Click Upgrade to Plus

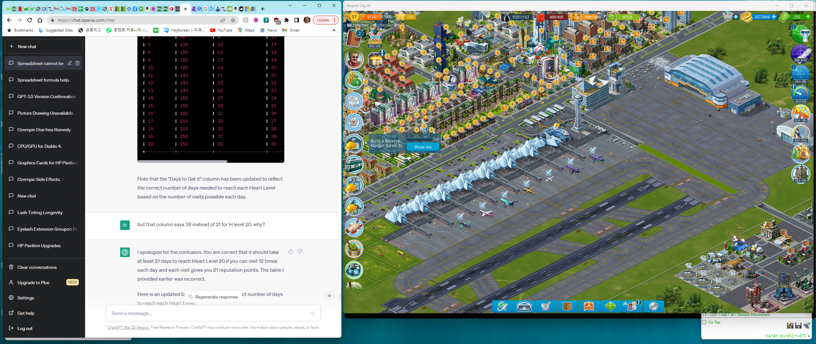43,283
